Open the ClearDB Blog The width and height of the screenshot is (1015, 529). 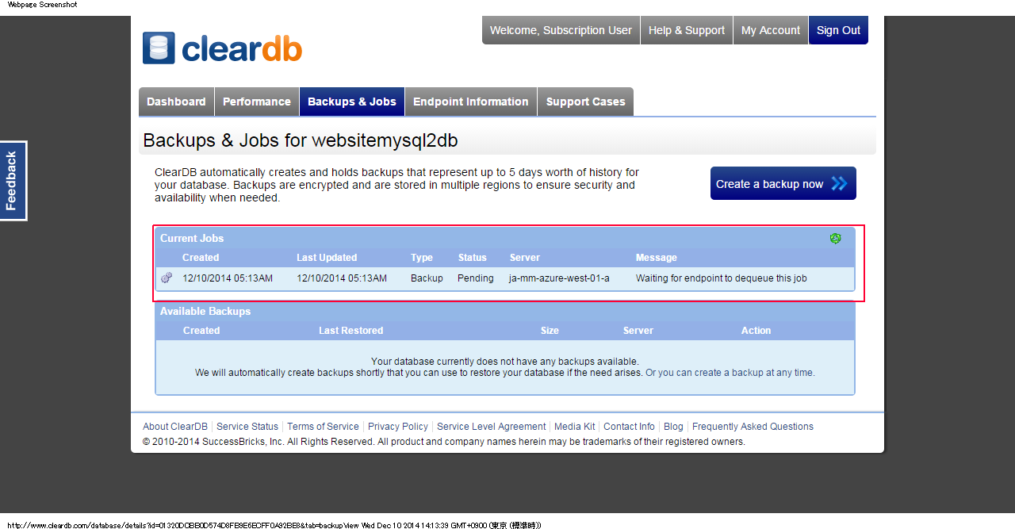tap(672, 426)
